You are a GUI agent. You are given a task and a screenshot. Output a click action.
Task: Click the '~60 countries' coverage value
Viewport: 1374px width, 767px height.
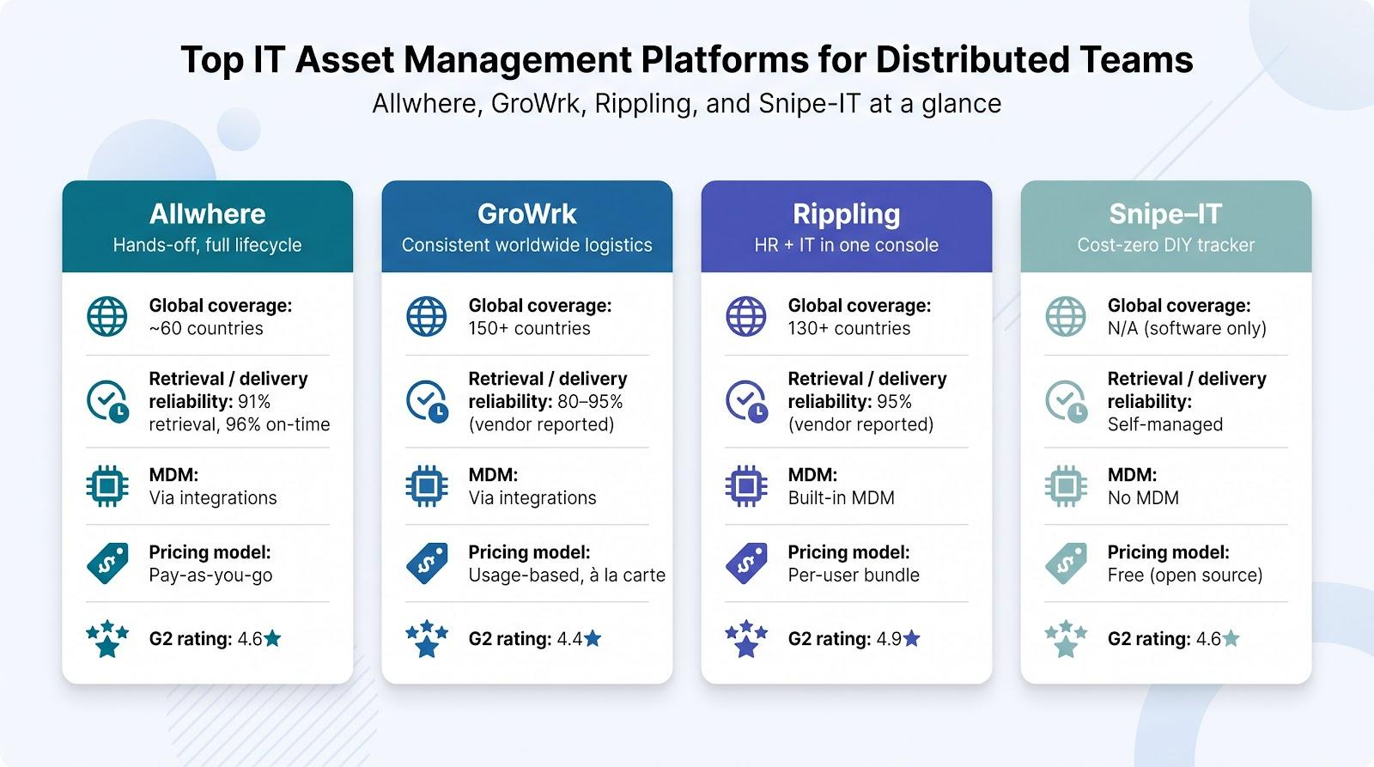[206, 329]
